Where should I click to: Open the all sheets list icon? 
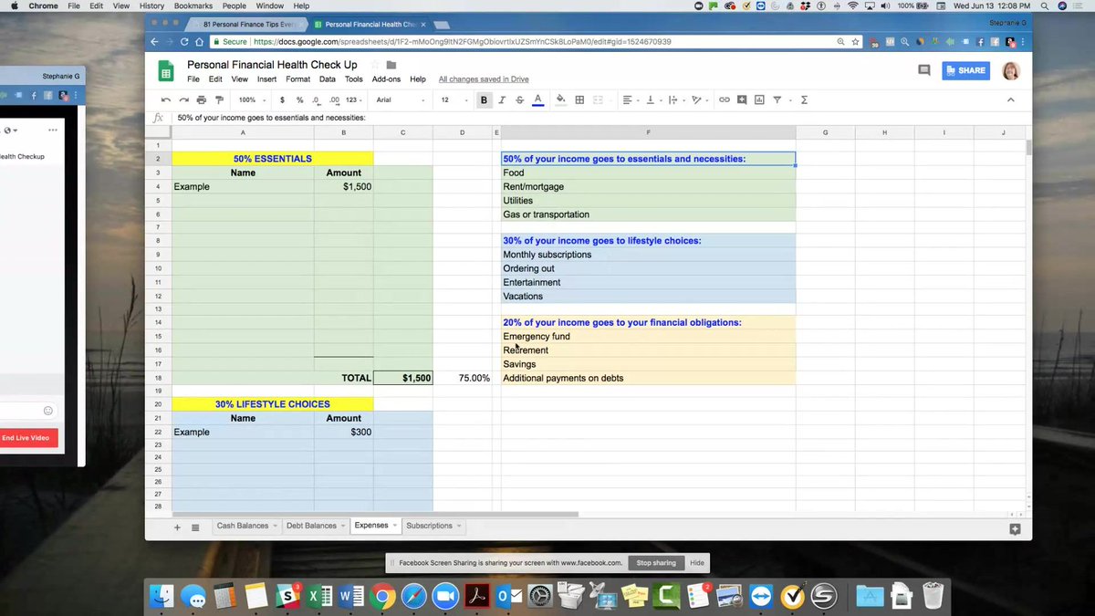point(195,527)
